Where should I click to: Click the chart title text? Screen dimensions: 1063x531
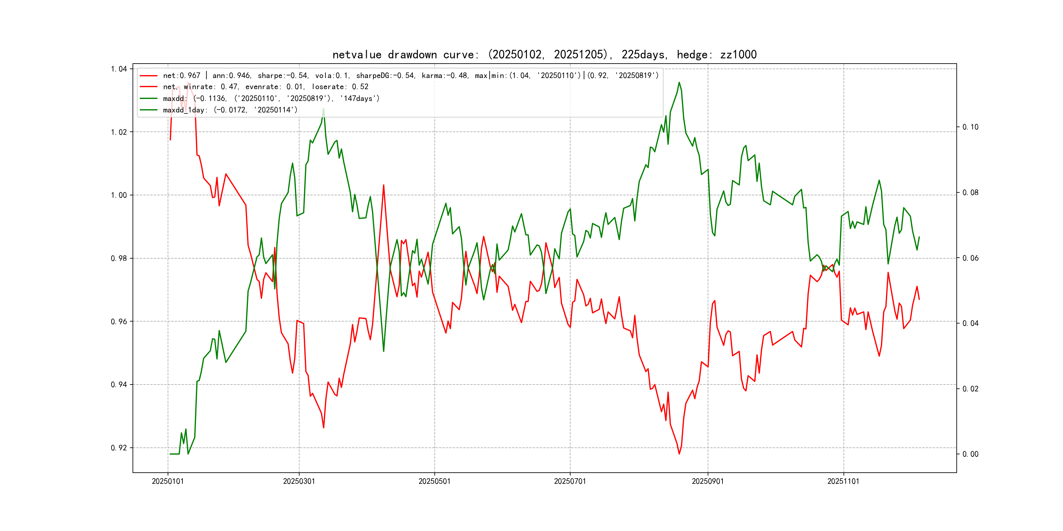[544, 55]
